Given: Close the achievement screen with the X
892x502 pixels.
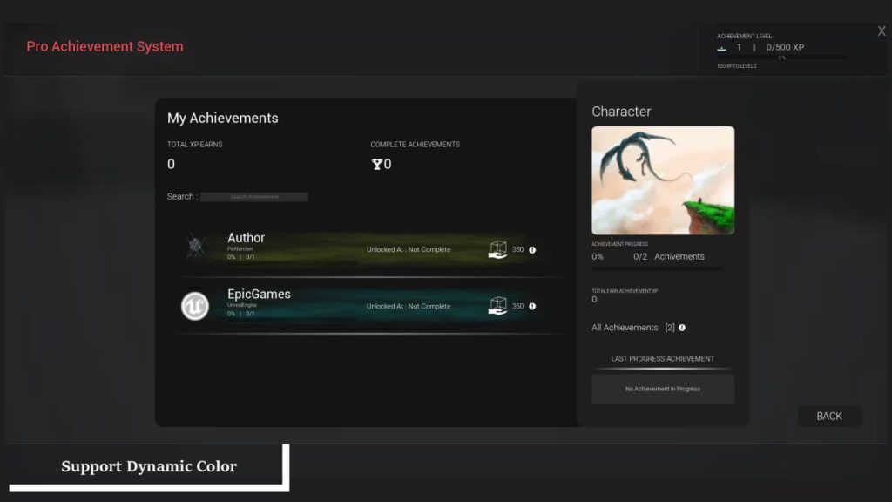Looking at the screenshot, I should pyautogui.click(x=881, y=31).
